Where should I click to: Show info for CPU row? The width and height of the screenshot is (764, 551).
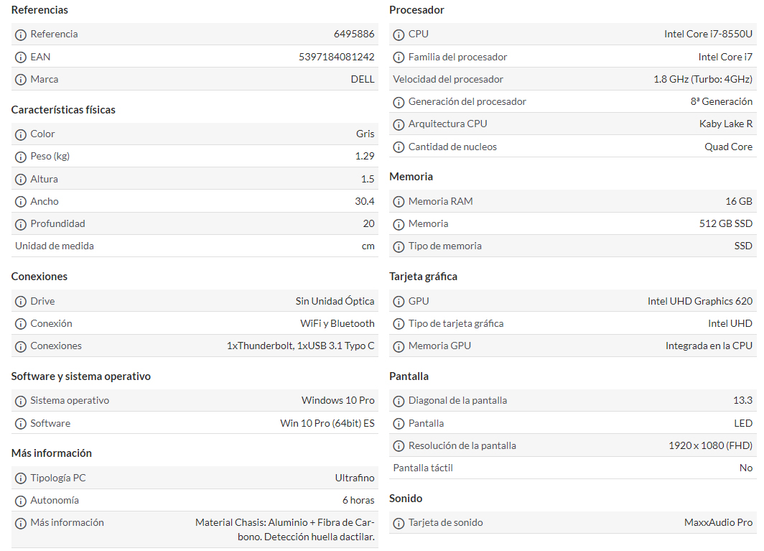point(399,34)
